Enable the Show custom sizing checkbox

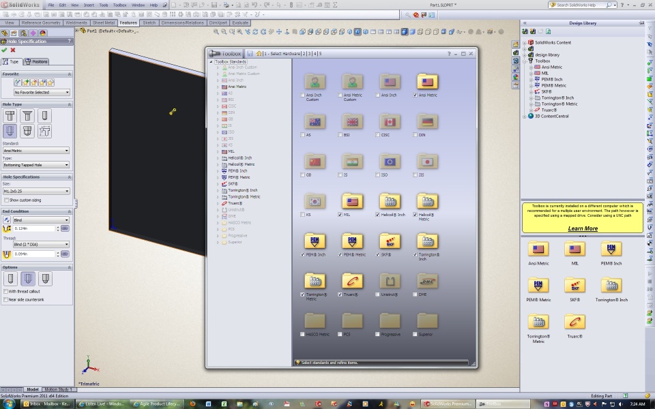(6, 200)
